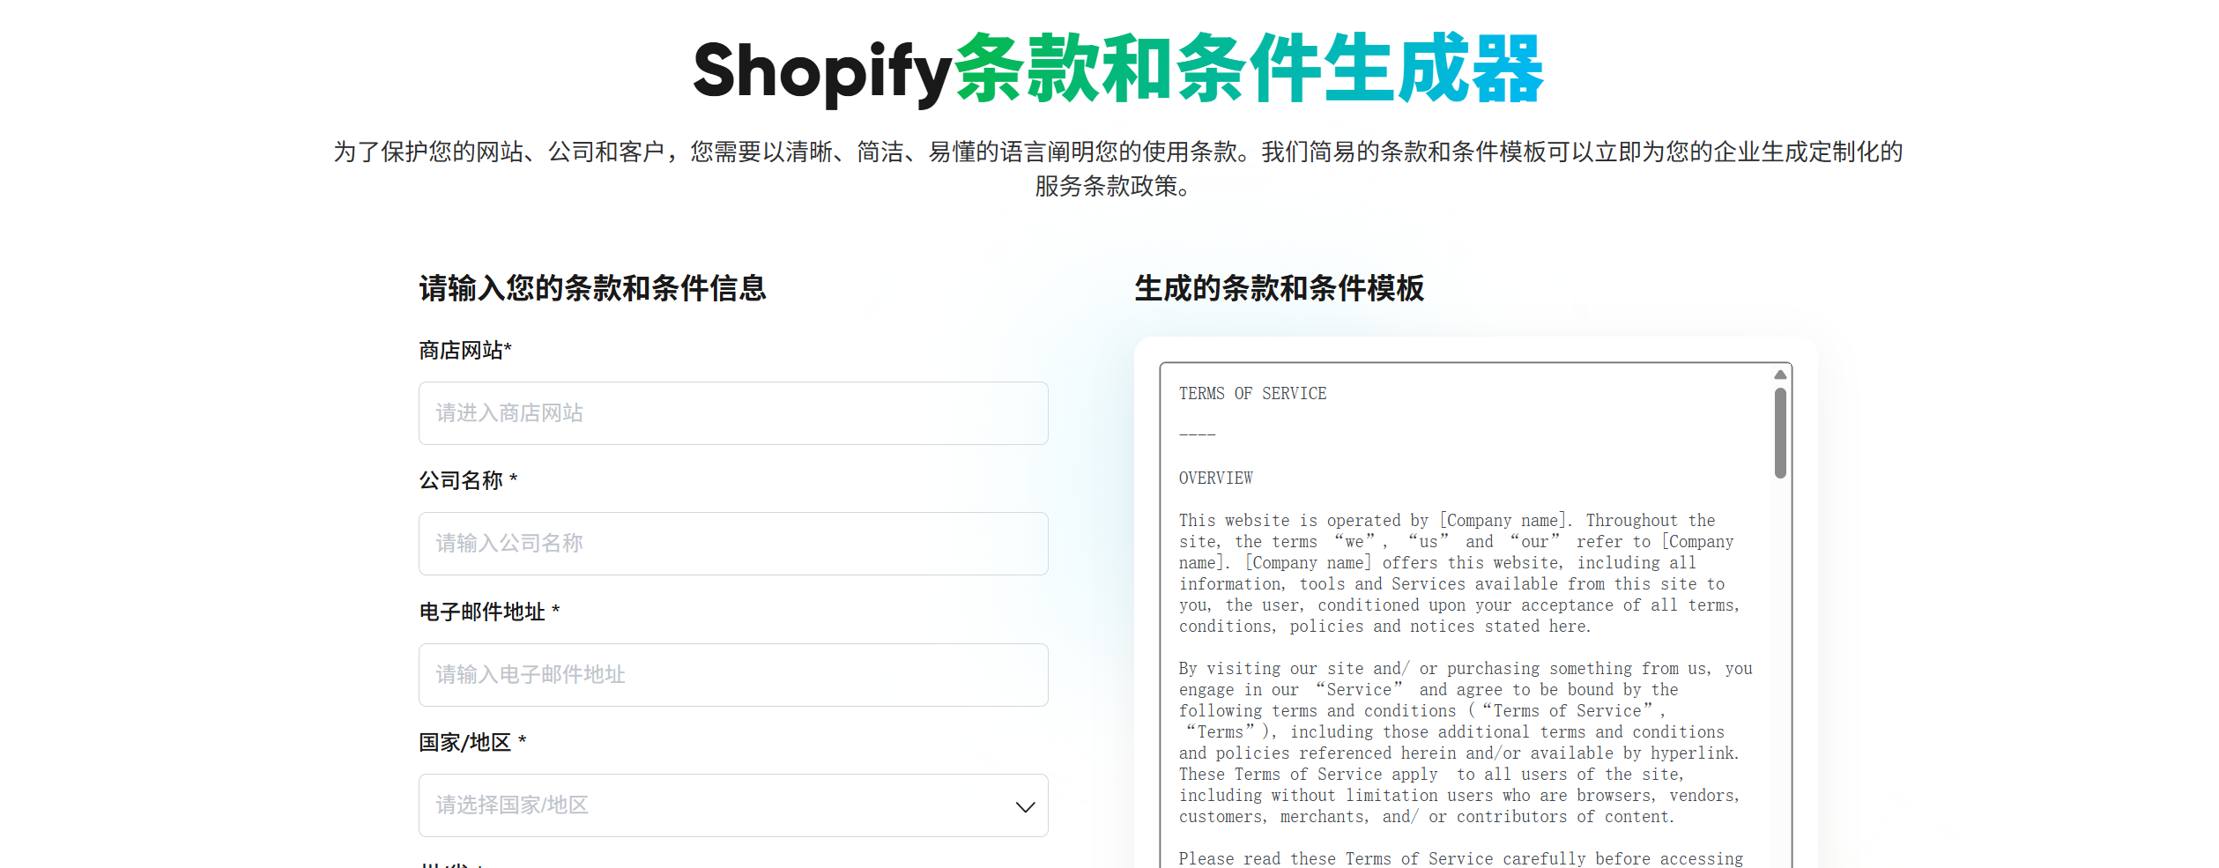2219x868 pixels.
Task: Focus the company name input field
Action: click(x=733, y=544)
